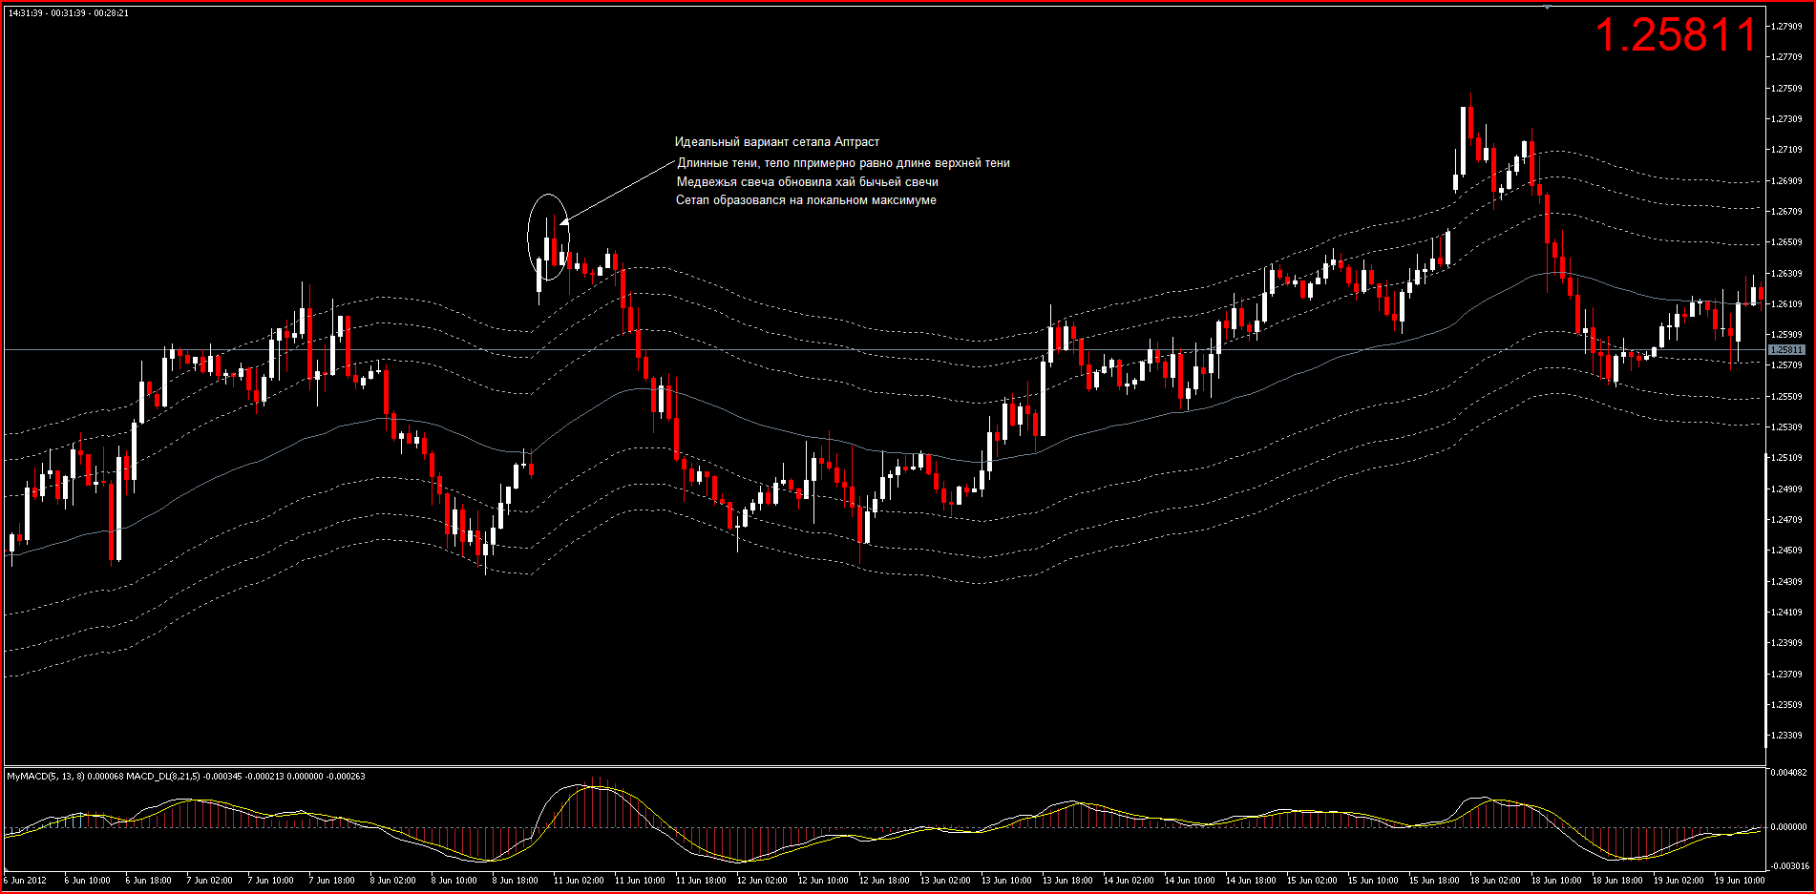Click the 0.00000 zero level on MACD scale
Image resolution: width=1816 pixels, height=894 pixels.
pyautogui.click(x=1788, y=827)
